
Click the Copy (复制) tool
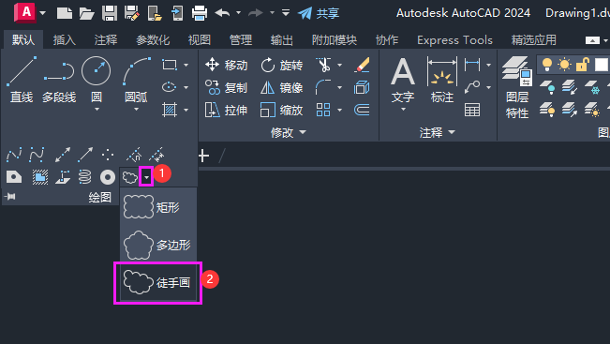227,87
